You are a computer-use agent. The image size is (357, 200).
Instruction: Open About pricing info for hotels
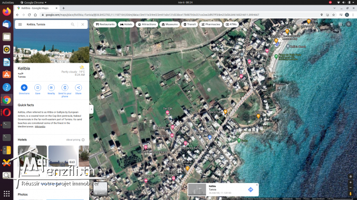[x=75, y=140]
